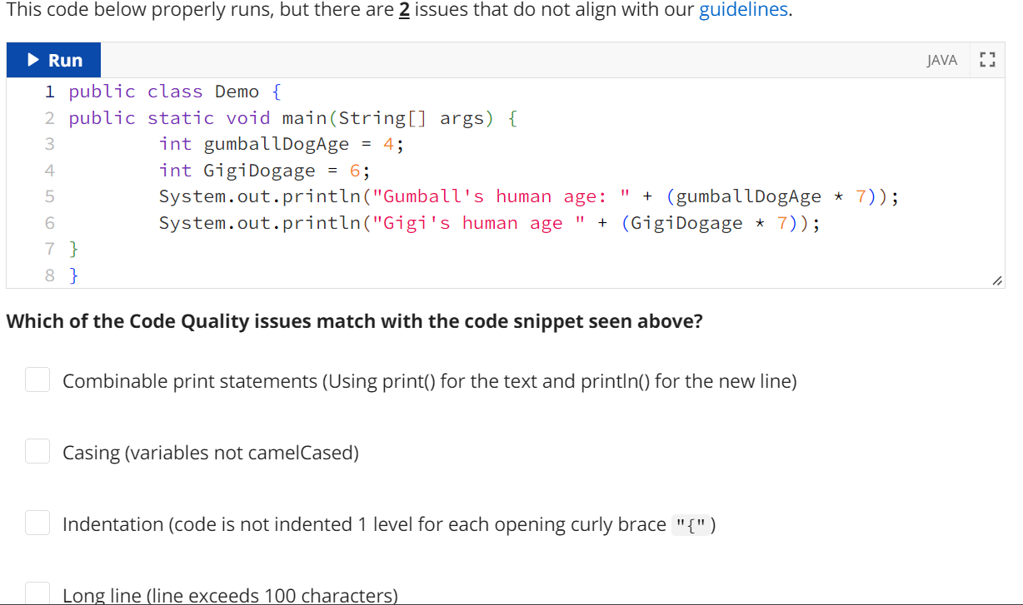Check the Indentation code quality option
This screenshot has height=605, width=1023.
pyautogui.click(x=37, y=523)
